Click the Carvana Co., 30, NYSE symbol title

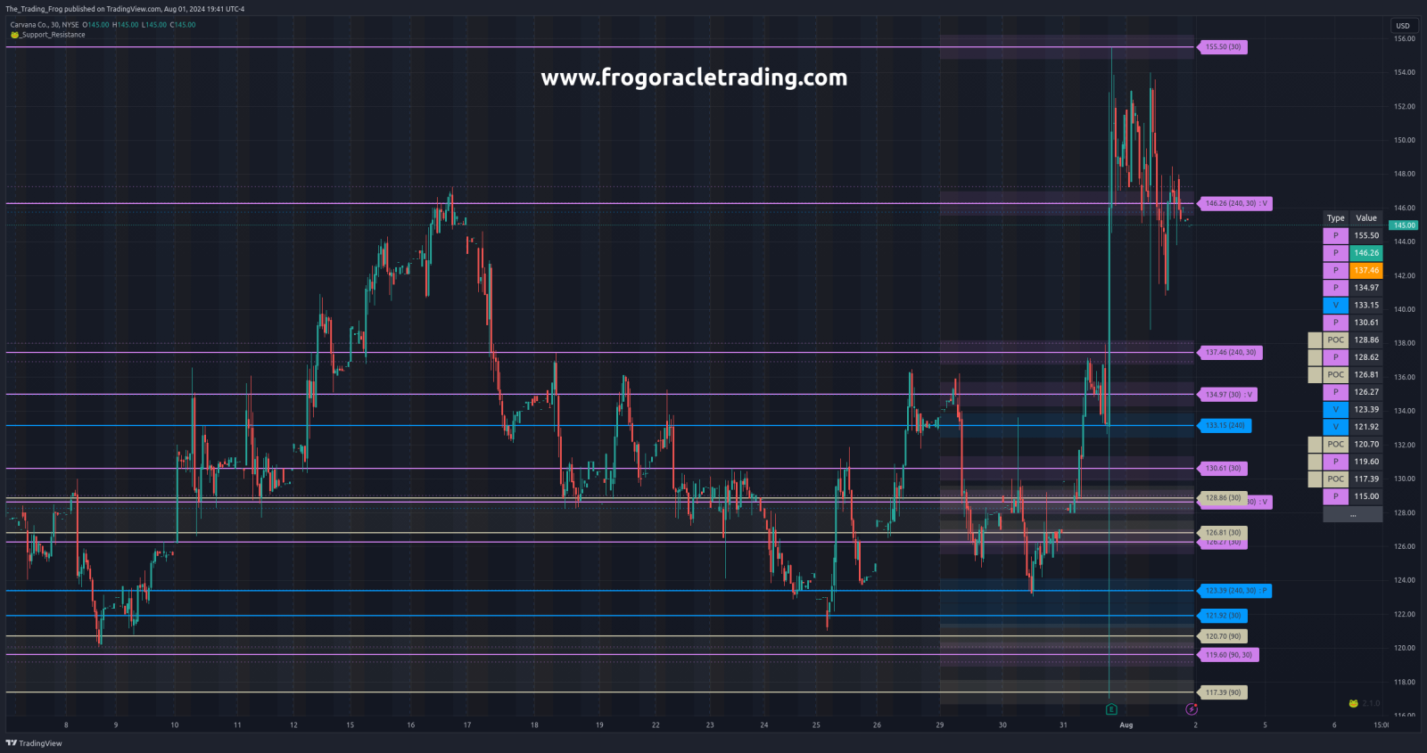pyautogui.click(x=45, y=25)
